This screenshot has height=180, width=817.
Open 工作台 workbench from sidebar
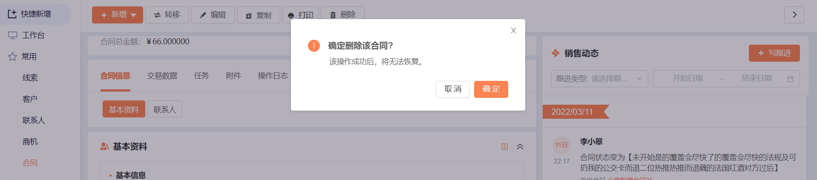[x=33, y=35]
